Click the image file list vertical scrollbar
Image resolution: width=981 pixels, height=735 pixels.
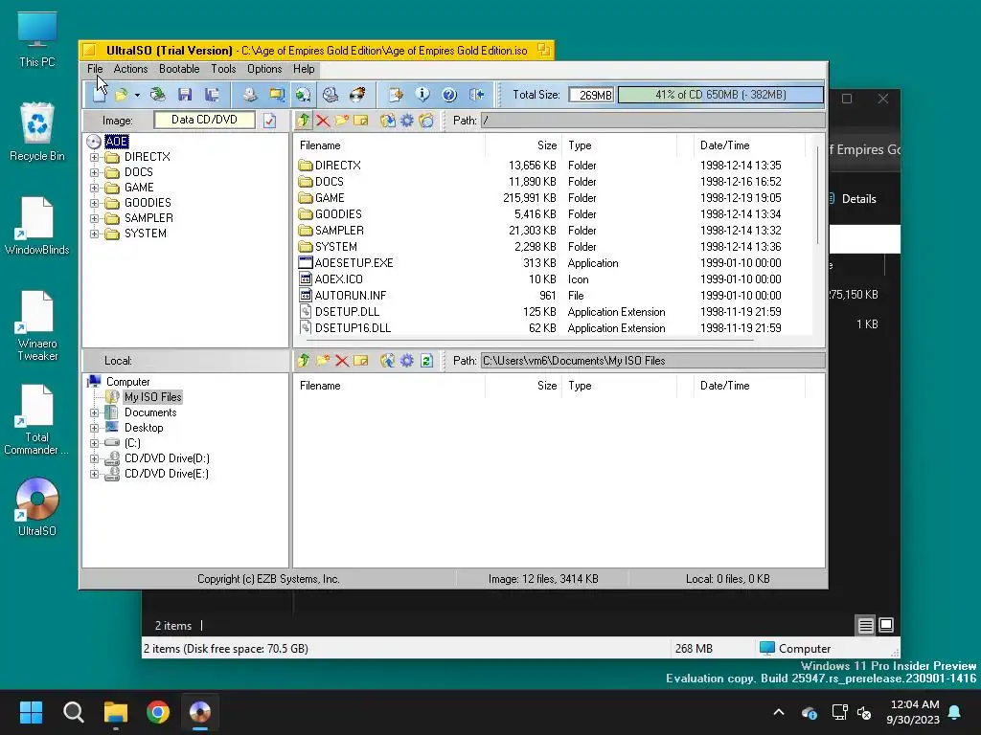pos(818,195)
